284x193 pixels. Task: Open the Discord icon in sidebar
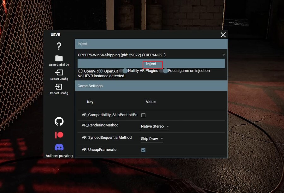tap(59, 147)
